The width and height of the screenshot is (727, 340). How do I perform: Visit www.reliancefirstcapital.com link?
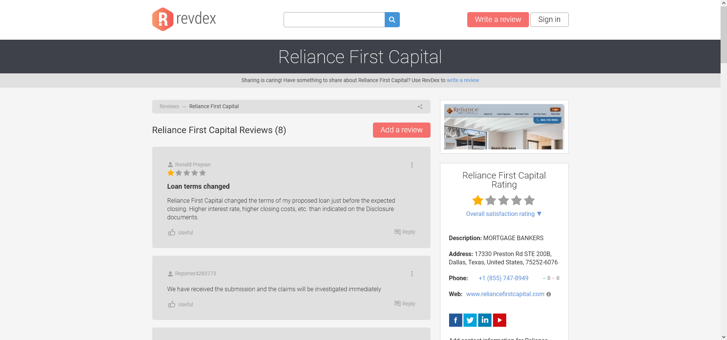505,294
